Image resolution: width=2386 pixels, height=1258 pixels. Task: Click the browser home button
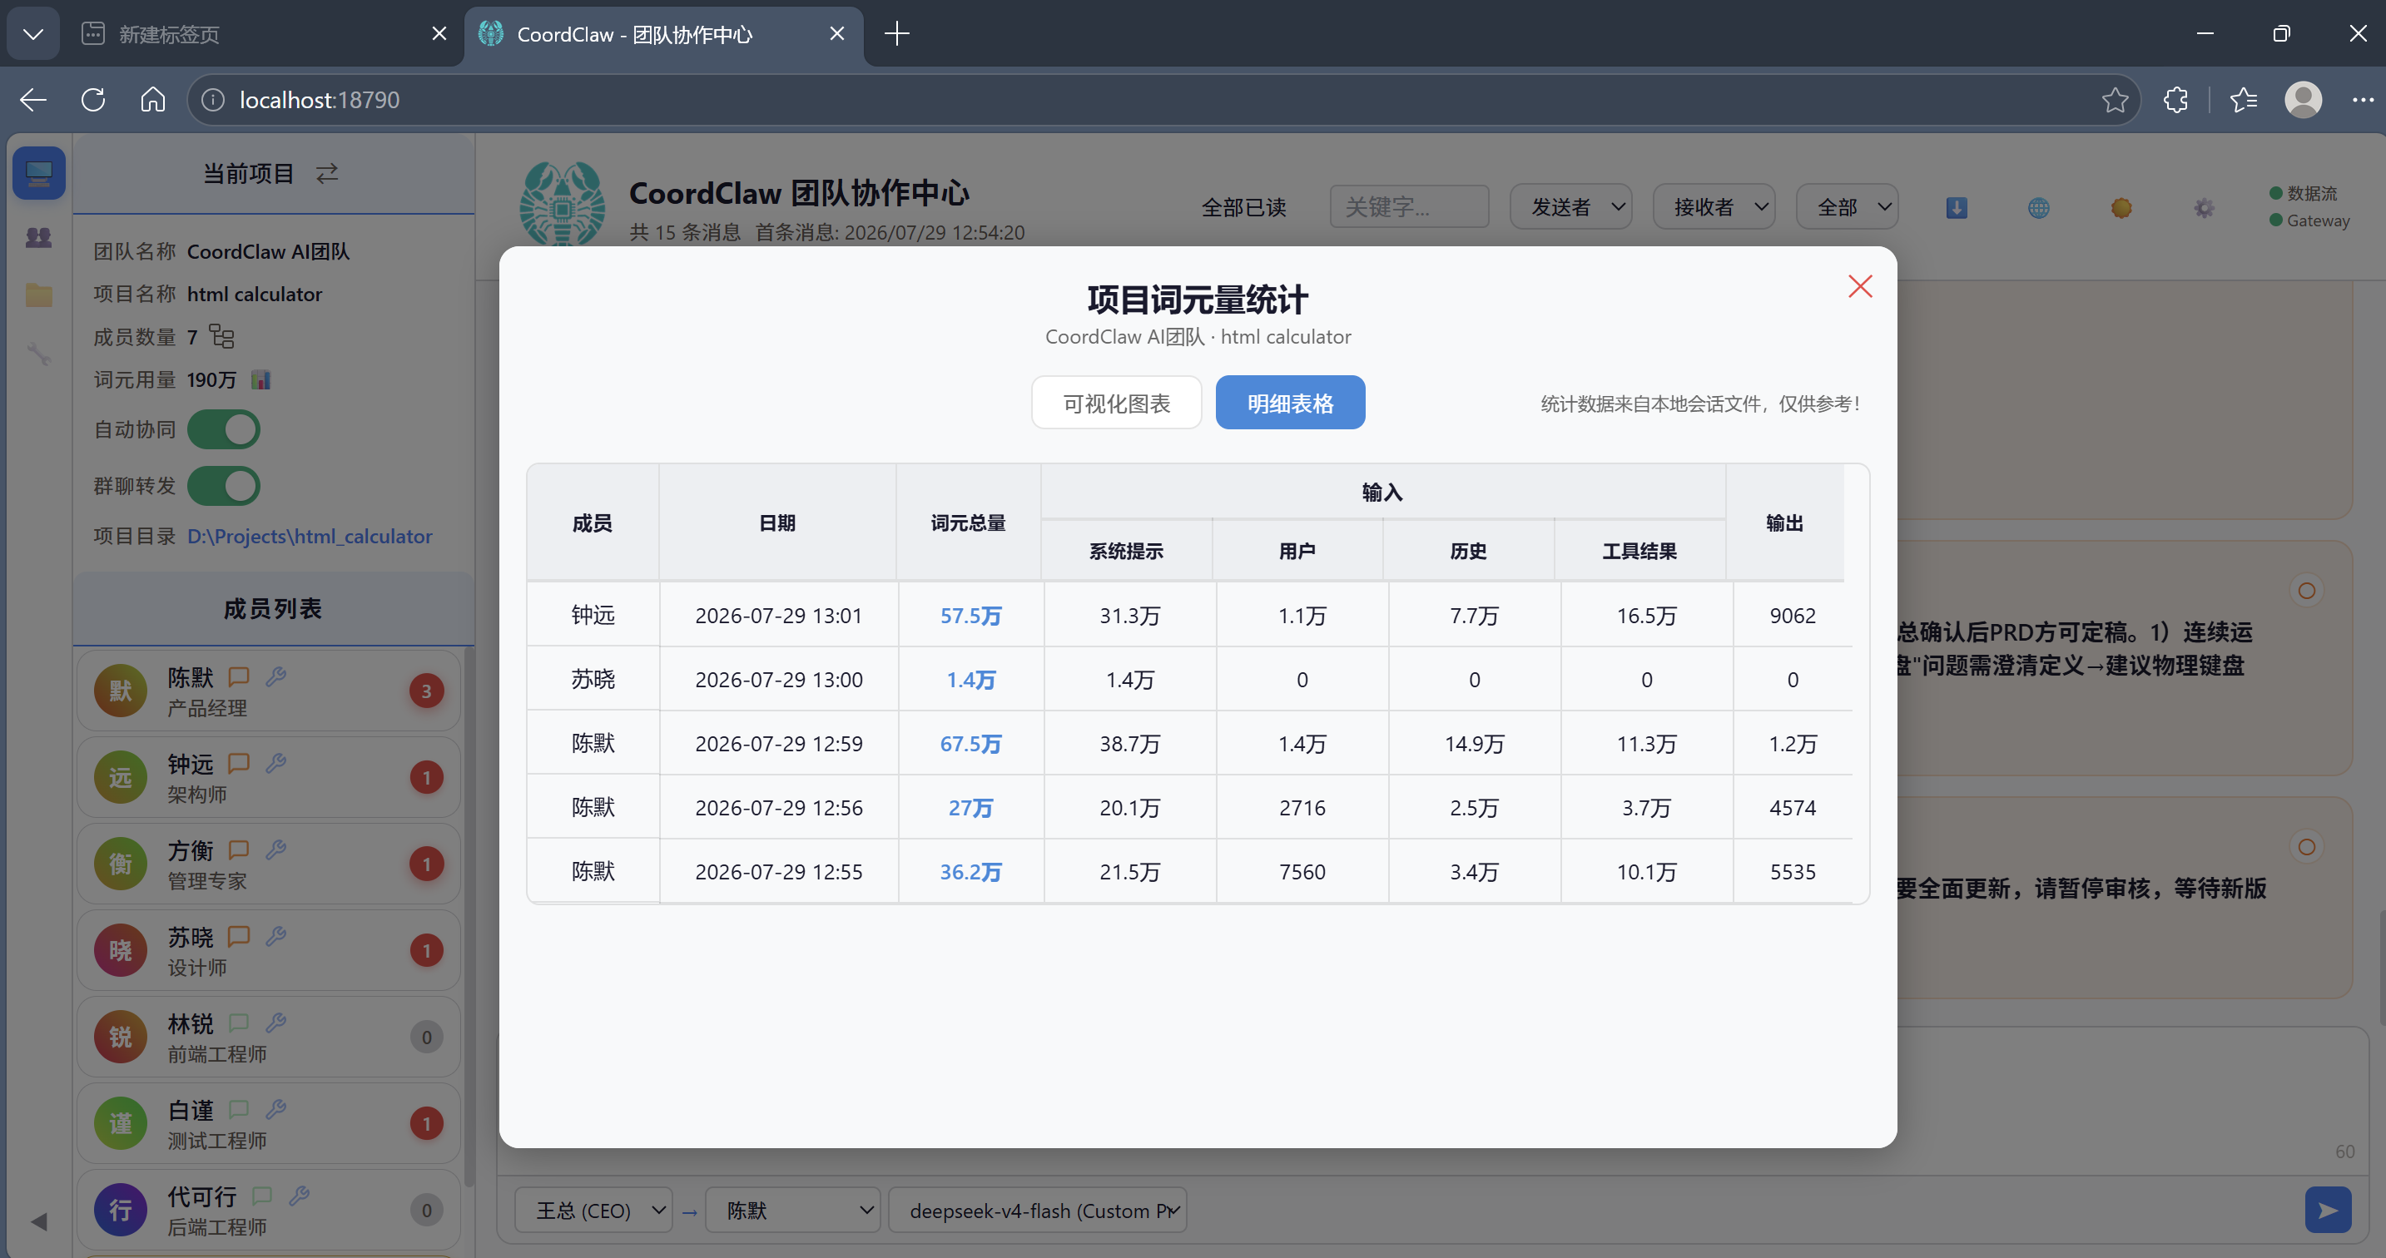[x=153, y=100]
